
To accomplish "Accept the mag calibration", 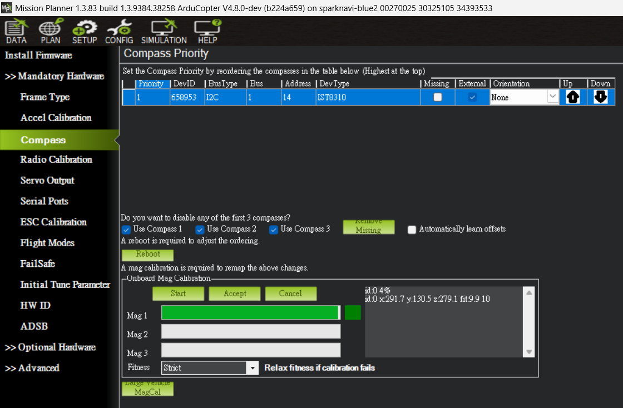I will click(x=234, y=293).
